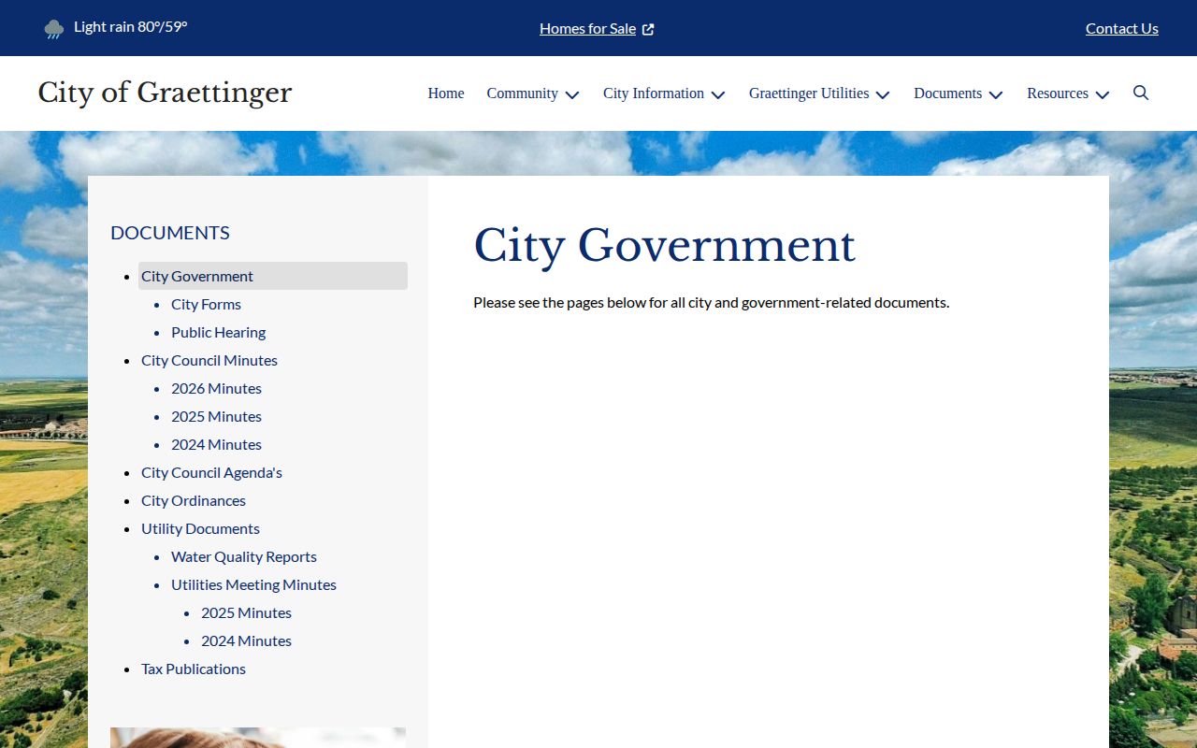This screenshot has height=748, width=1197.
Task: Open the Resources menu
Action: 1058,93
